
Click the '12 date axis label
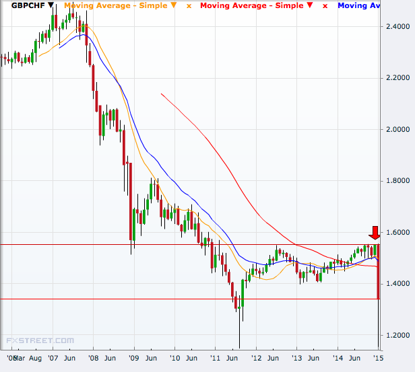point(256,359)
